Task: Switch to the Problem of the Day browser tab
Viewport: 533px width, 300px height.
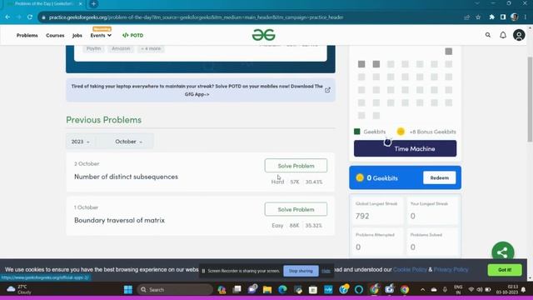Action: [44, 4]
